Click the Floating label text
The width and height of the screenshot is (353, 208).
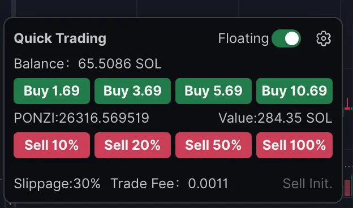(x=243, y=38)
